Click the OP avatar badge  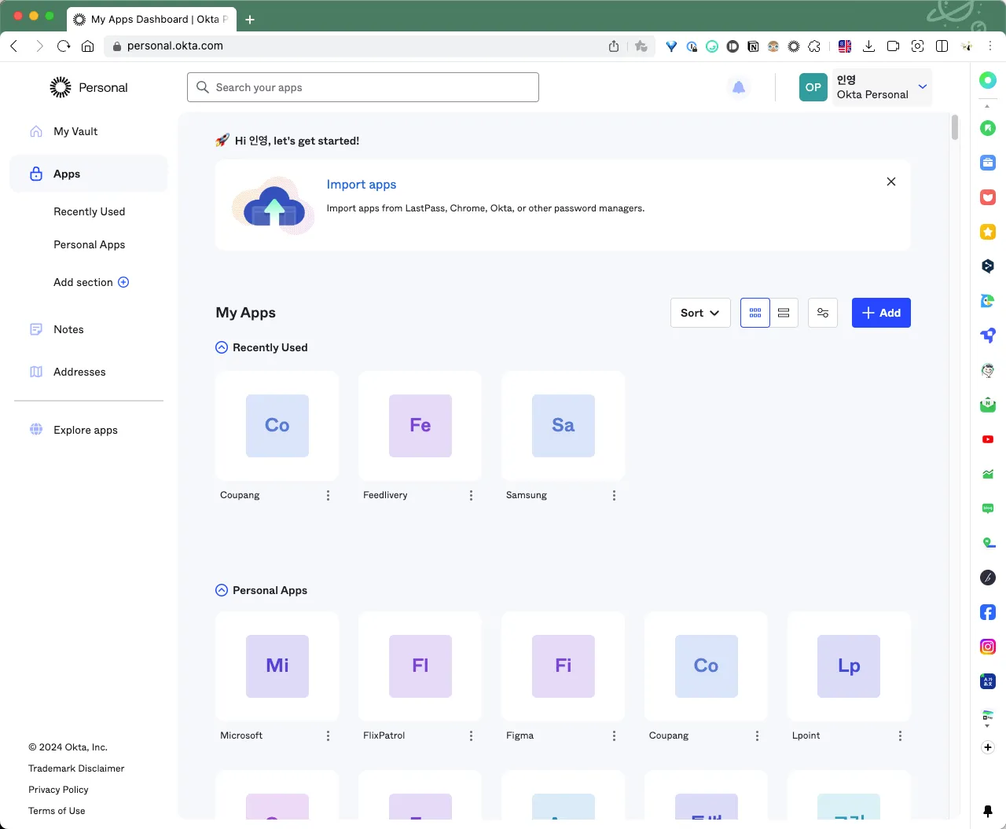pyautogui.click(x=813, y=87)
